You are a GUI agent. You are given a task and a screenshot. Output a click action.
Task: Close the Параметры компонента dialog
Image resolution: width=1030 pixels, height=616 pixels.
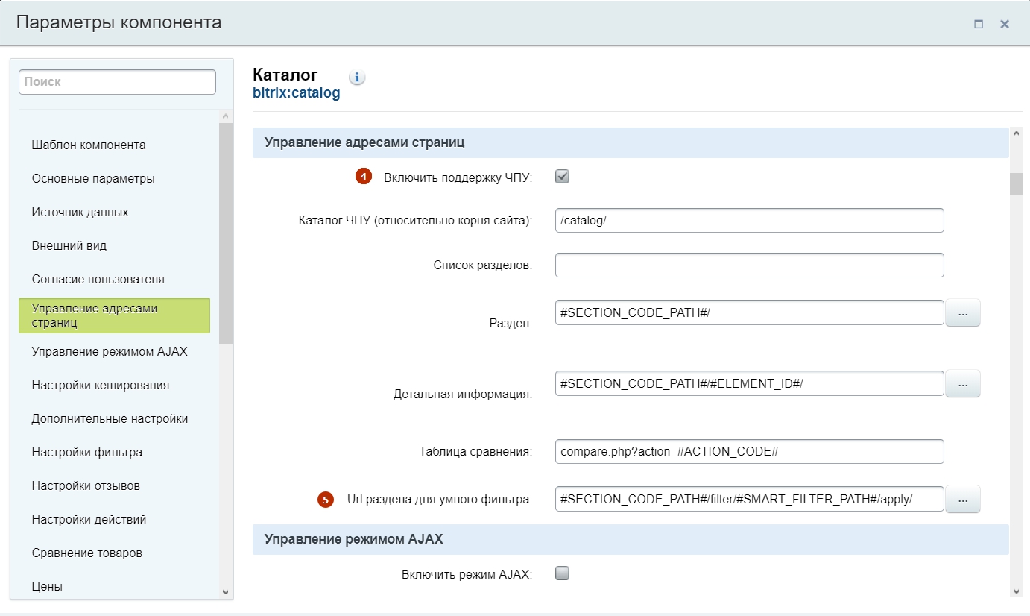tap(1005, 24)
